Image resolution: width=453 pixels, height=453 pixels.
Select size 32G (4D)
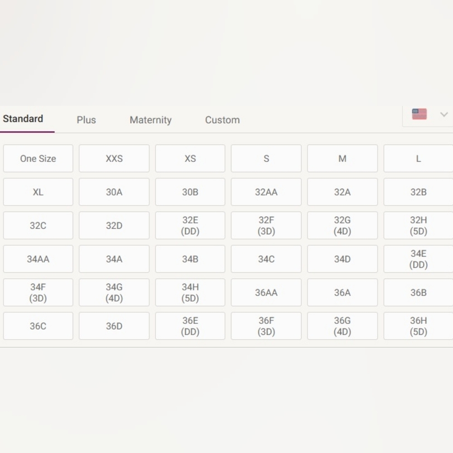342,225
